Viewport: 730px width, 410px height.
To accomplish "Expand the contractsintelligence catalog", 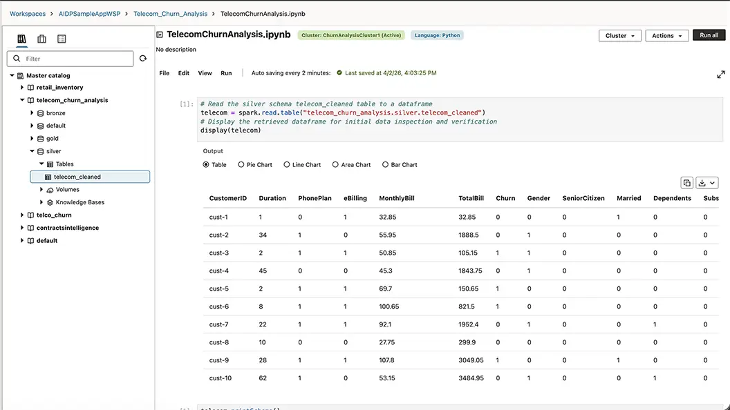I will click(22, 228).
